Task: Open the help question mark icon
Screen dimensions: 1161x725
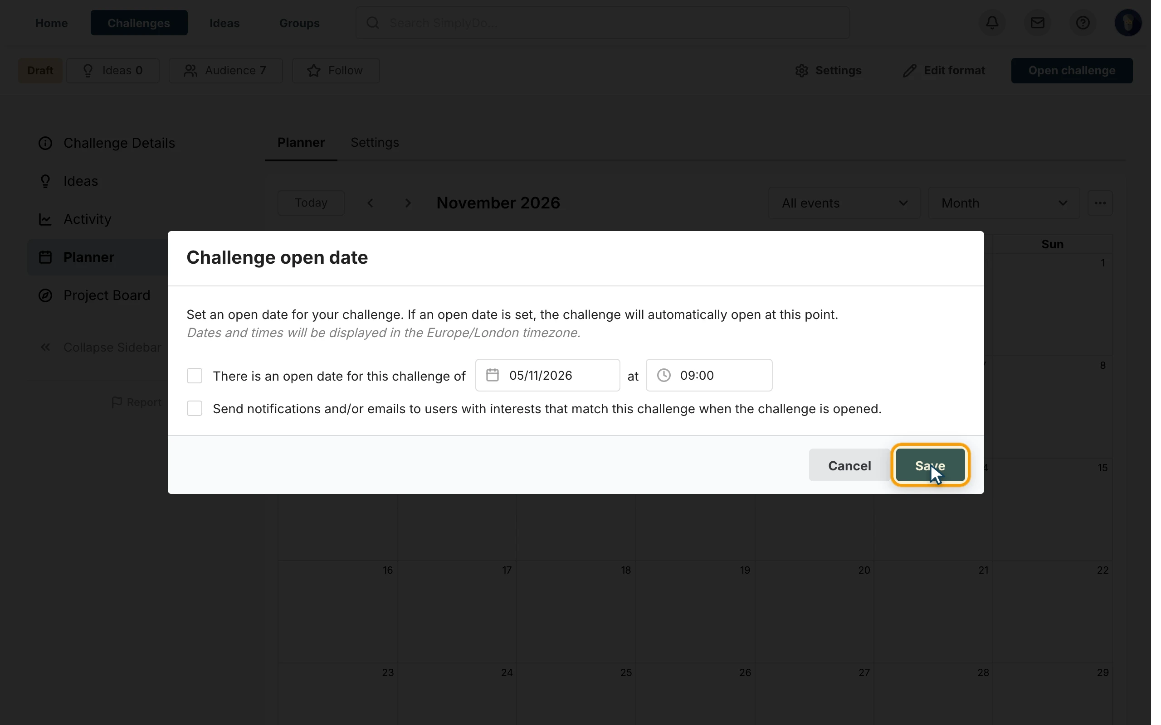Action: click(1083, 23)
